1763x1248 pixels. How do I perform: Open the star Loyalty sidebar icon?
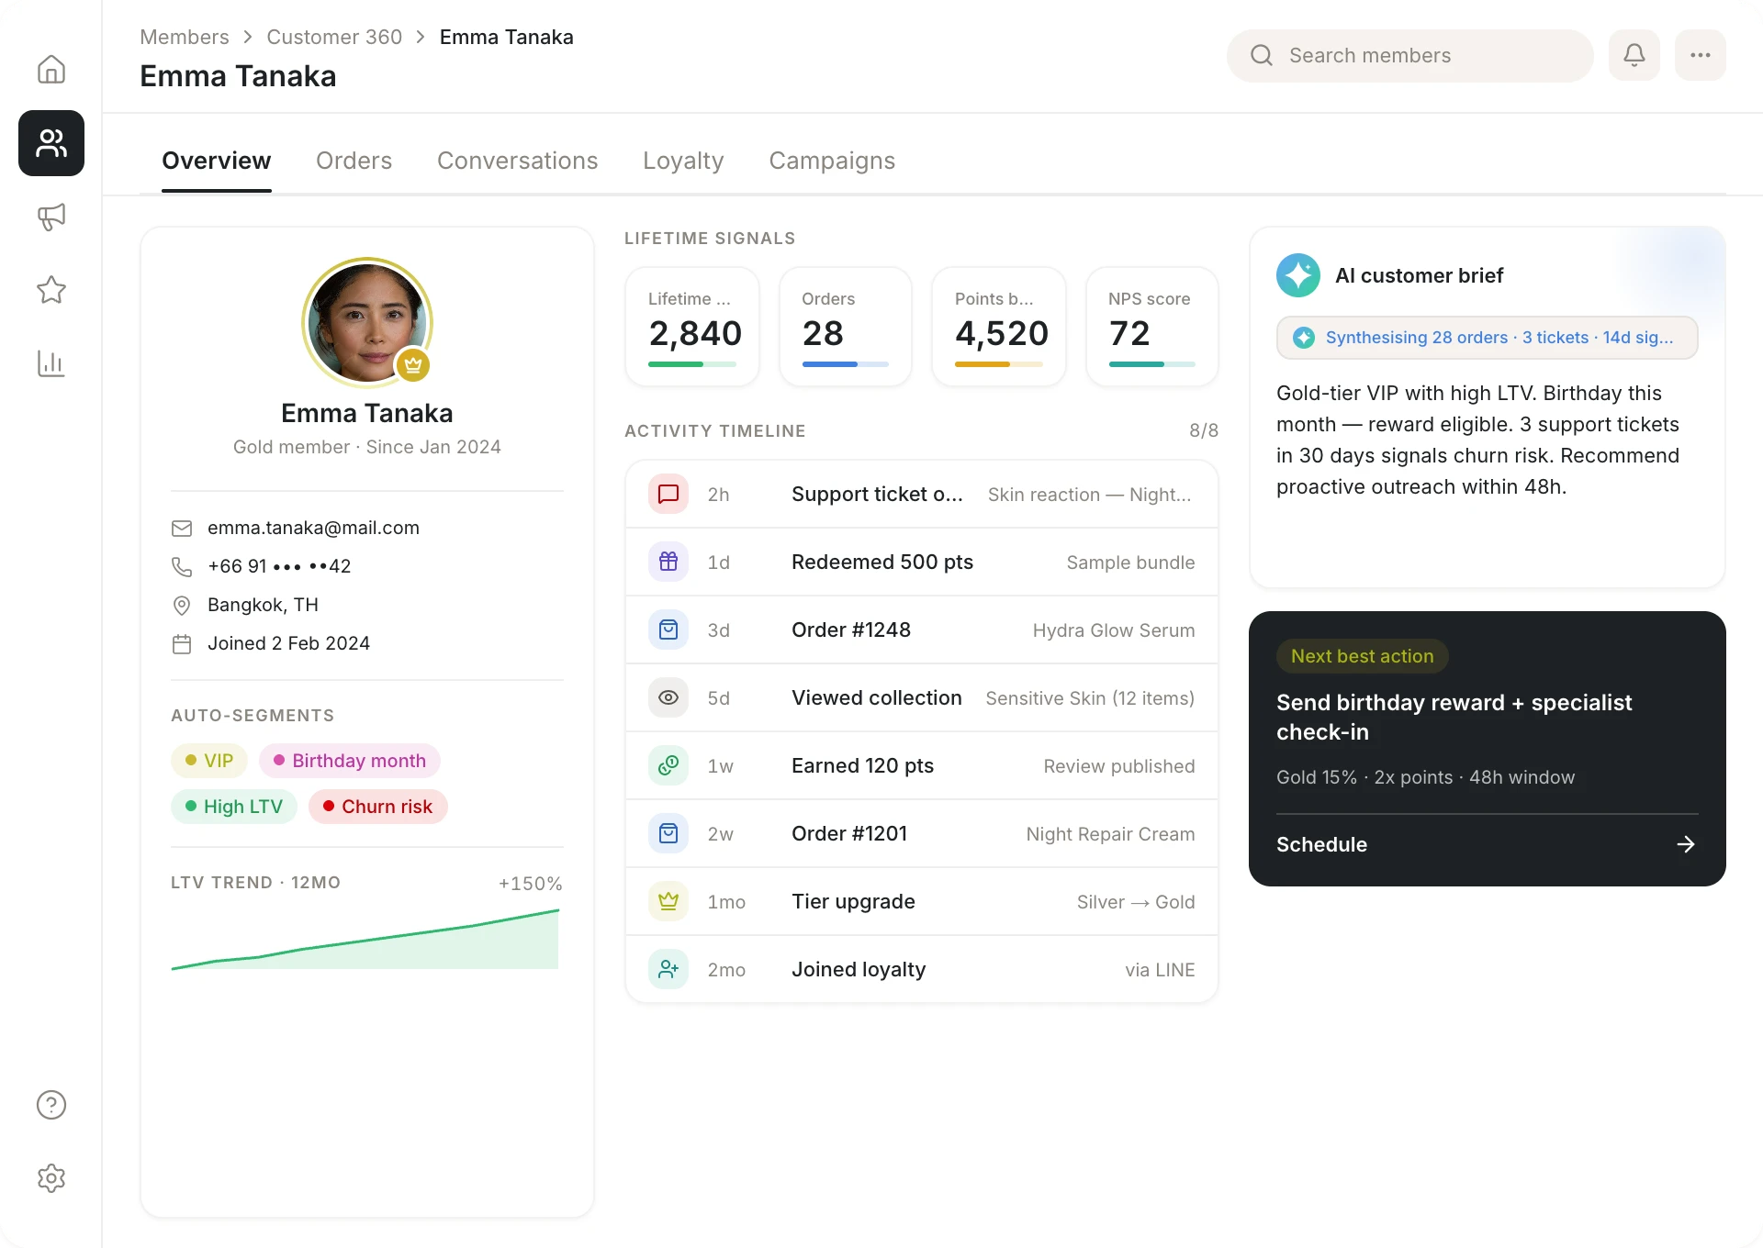coord(51,290)
